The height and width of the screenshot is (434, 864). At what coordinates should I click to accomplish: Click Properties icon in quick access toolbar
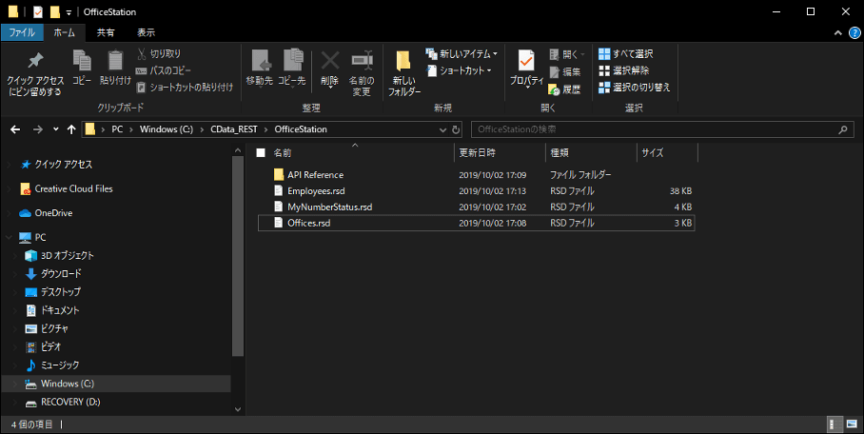pyautogui.click(x=38, y=11)
